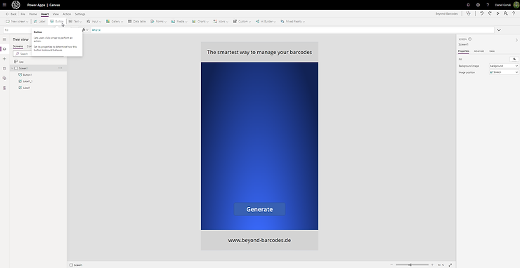The width and height of the screenshot is (520, 268).
Task: Open the View menu tab
Action: [56, 14]
